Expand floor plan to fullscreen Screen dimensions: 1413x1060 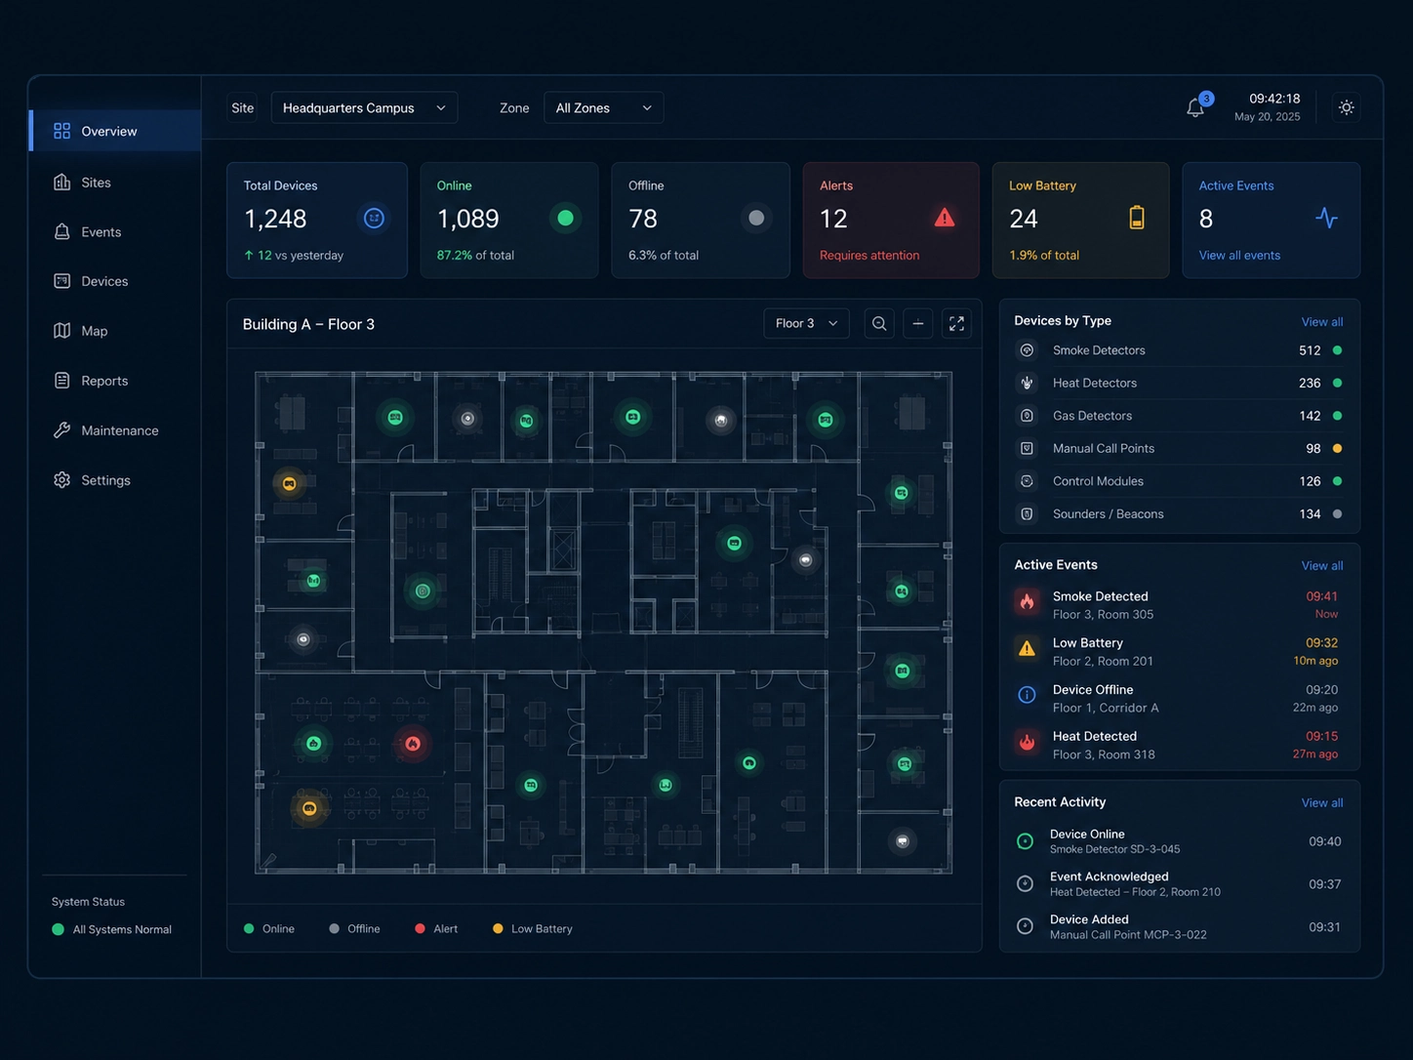[x=956, y=323]
